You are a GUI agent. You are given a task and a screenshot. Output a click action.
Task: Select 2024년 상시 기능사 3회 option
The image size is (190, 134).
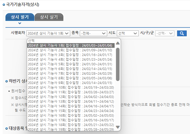tap(71, 55)
